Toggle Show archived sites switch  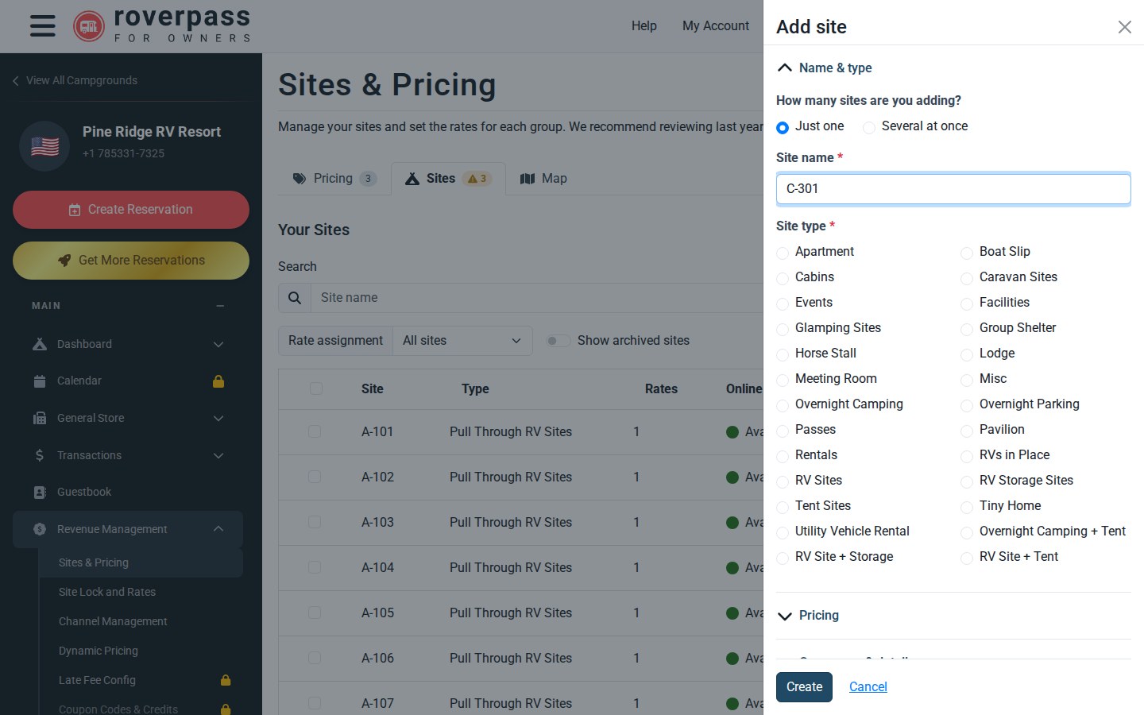pos(558,341)
